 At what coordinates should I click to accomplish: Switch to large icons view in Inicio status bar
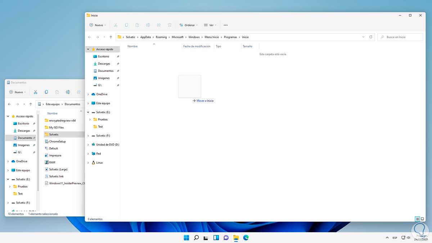(422, 219)
